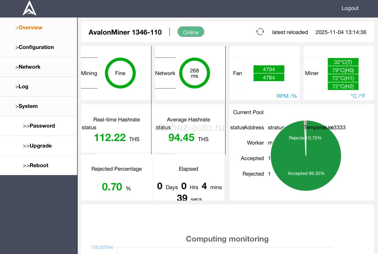Viewport: 378px width, 254px height.
Task: Click the first fan speed bar 4794
Action: click(x=269, y=70)
